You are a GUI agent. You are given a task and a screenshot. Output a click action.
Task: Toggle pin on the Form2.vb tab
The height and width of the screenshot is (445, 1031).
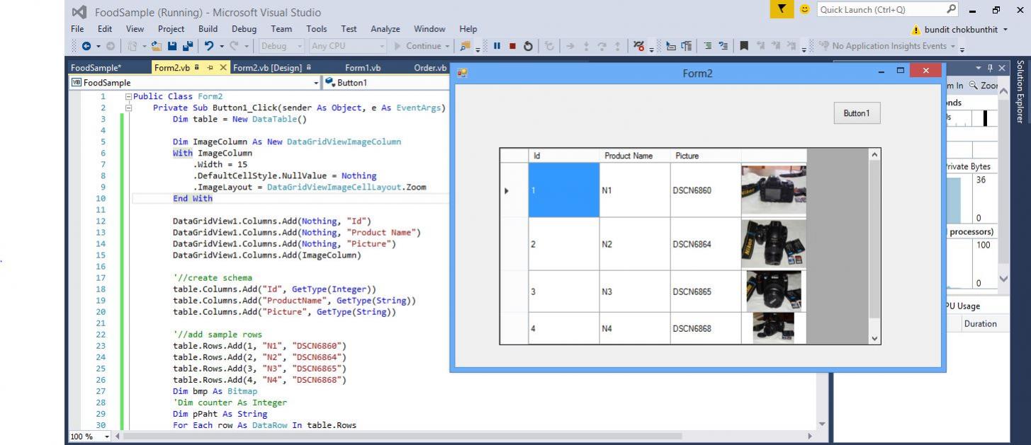[x=211, y=68]
